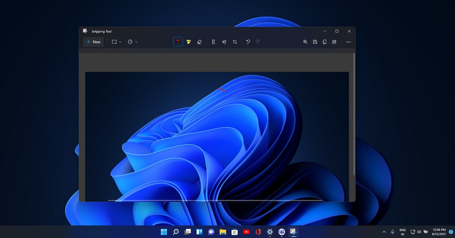This screenshot has width=455, height=238.
Task: Select the yellow Highlighter tool
Action: 189,42
